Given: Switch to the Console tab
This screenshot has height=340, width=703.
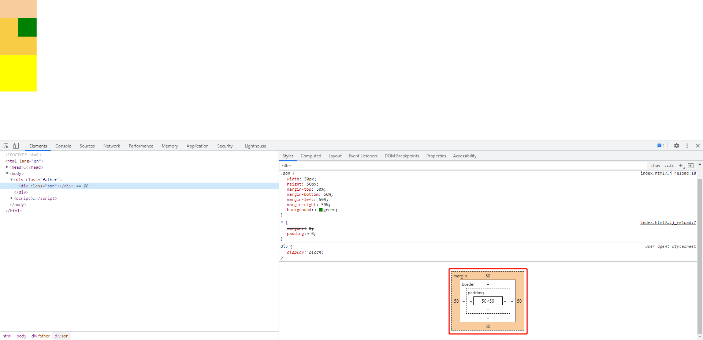Looking at the screenshot, I should [63, 146].
